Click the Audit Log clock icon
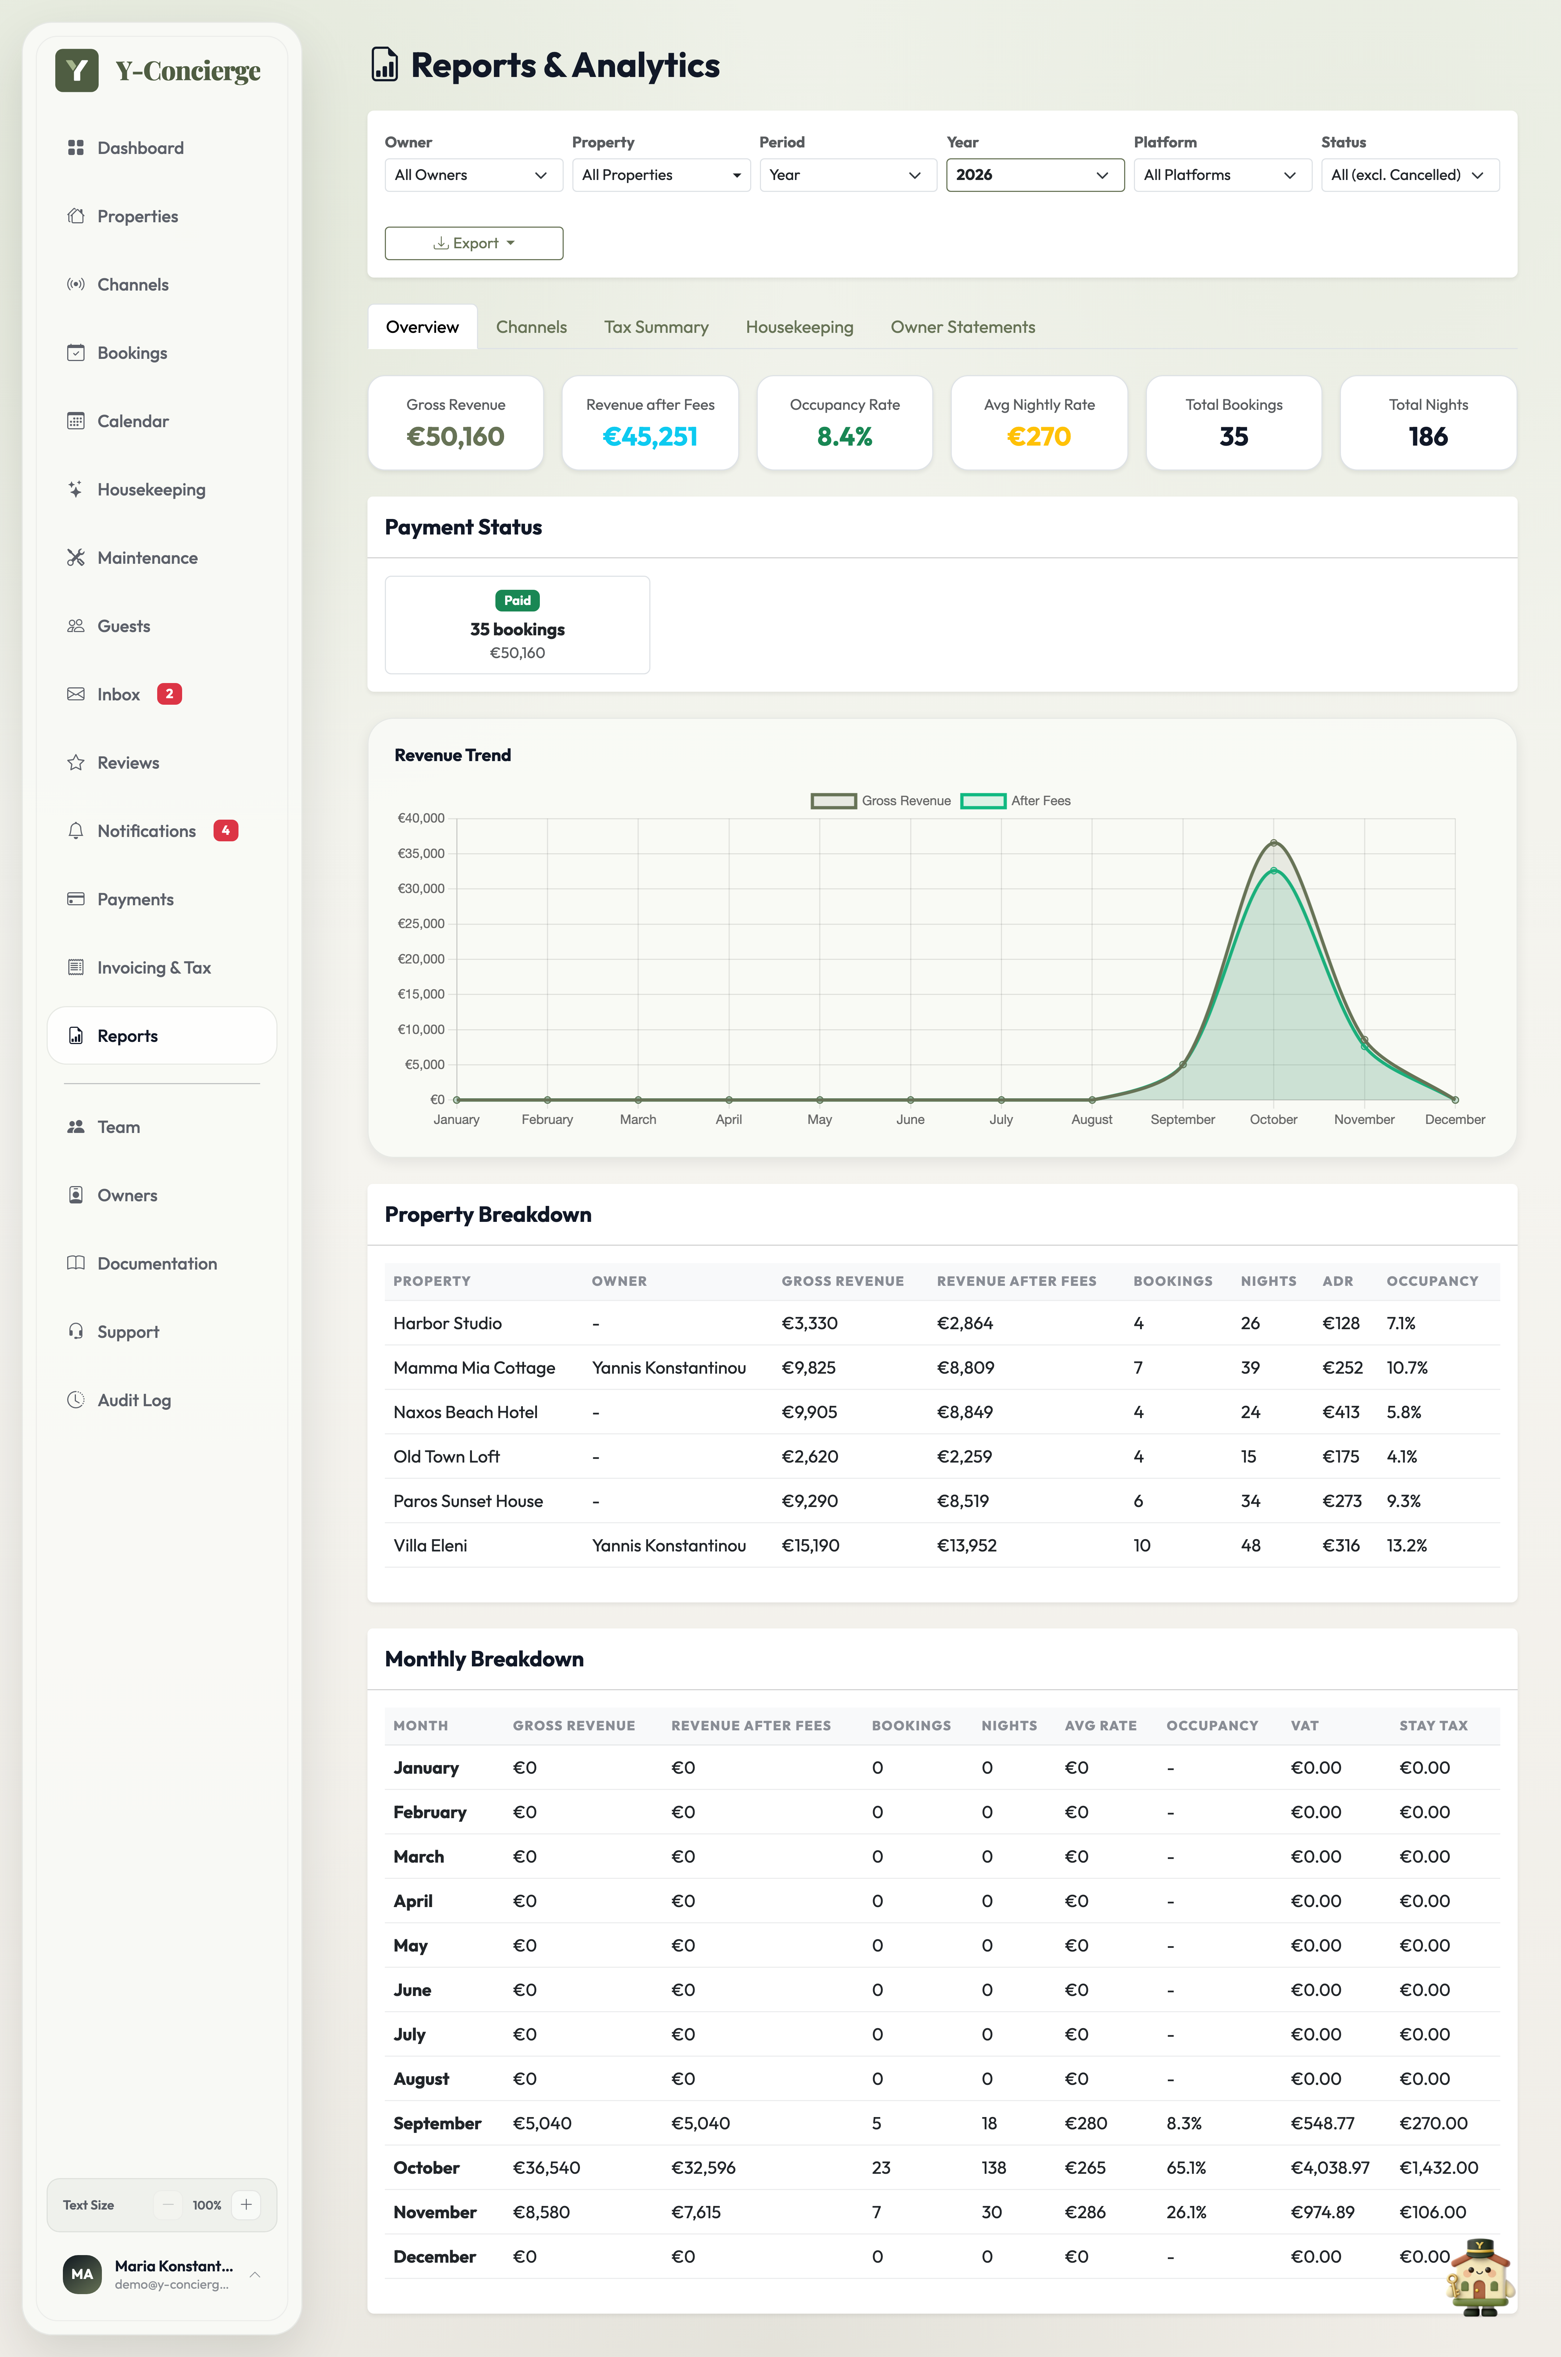 coord(76,1400)
